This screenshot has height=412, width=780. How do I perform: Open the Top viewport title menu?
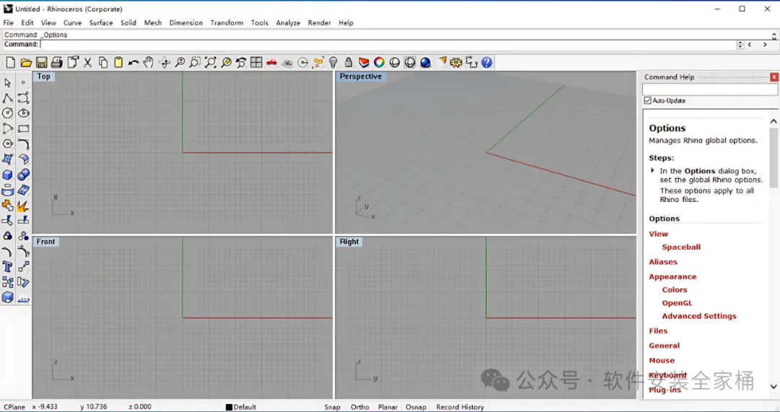(x=44, y=76)
